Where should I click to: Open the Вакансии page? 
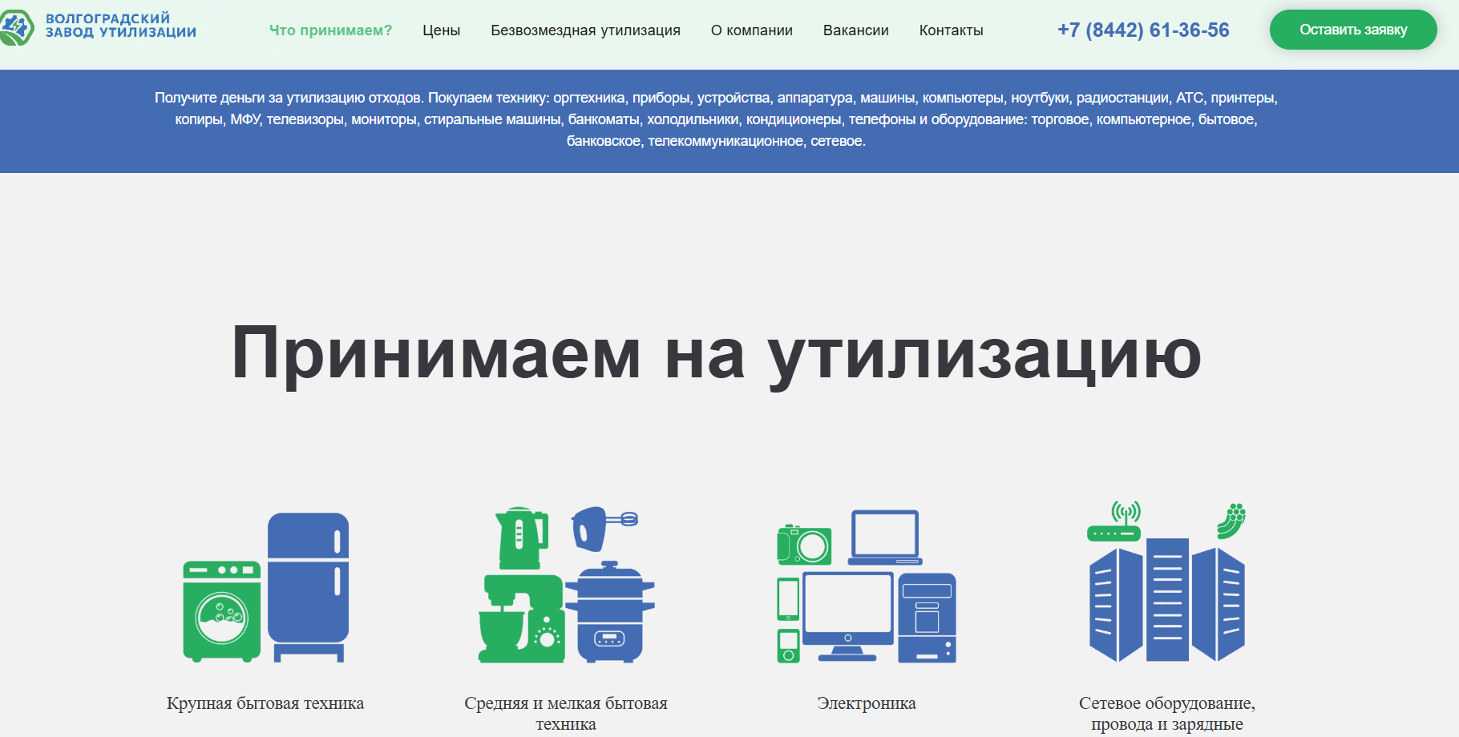(x=856, y=30)
